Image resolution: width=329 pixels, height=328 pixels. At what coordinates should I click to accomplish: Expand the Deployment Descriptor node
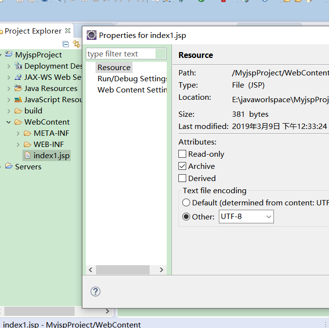tap(9, 66)
